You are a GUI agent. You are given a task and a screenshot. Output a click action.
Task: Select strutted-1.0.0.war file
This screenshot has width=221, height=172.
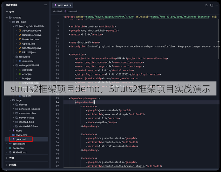coord(29,126)
